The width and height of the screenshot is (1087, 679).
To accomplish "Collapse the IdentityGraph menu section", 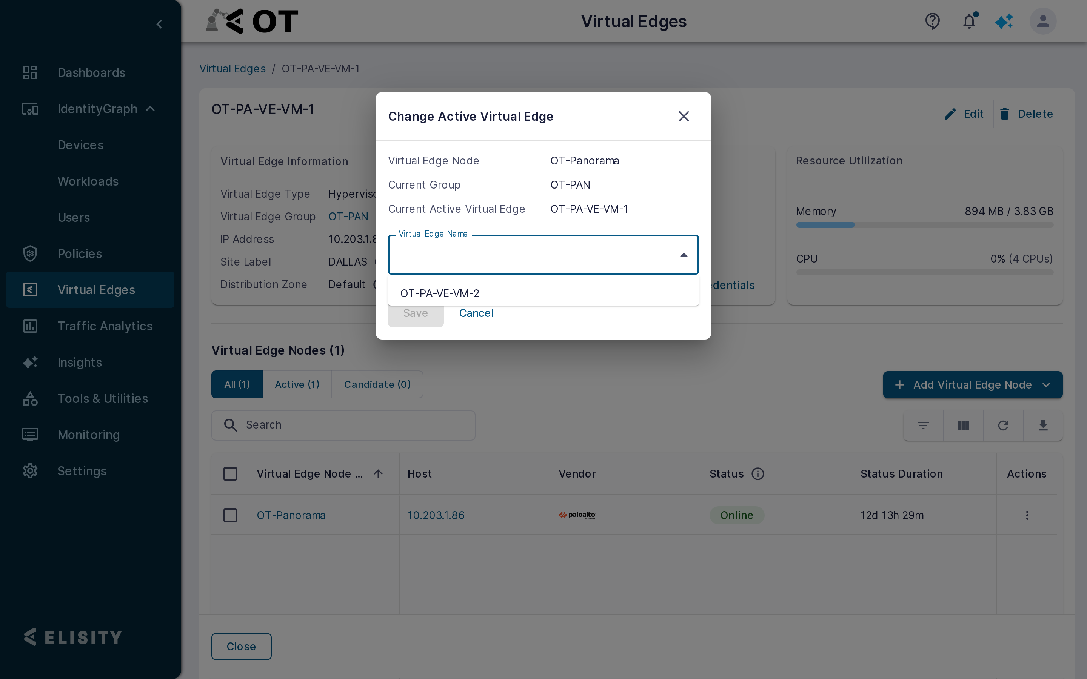I will pyautogui.click(x=151, y=109).
